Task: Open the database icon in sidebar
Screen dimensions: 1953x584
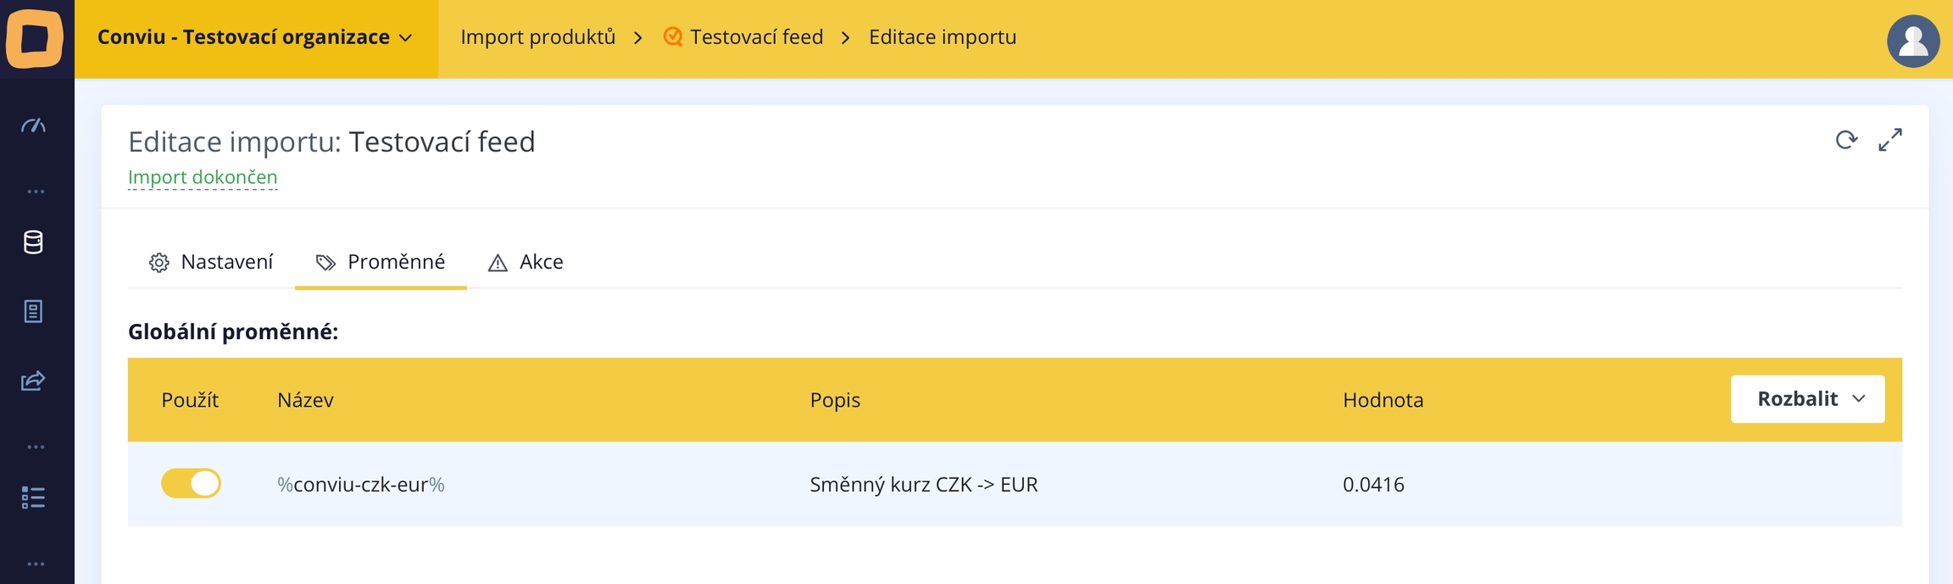Action: 34,242
